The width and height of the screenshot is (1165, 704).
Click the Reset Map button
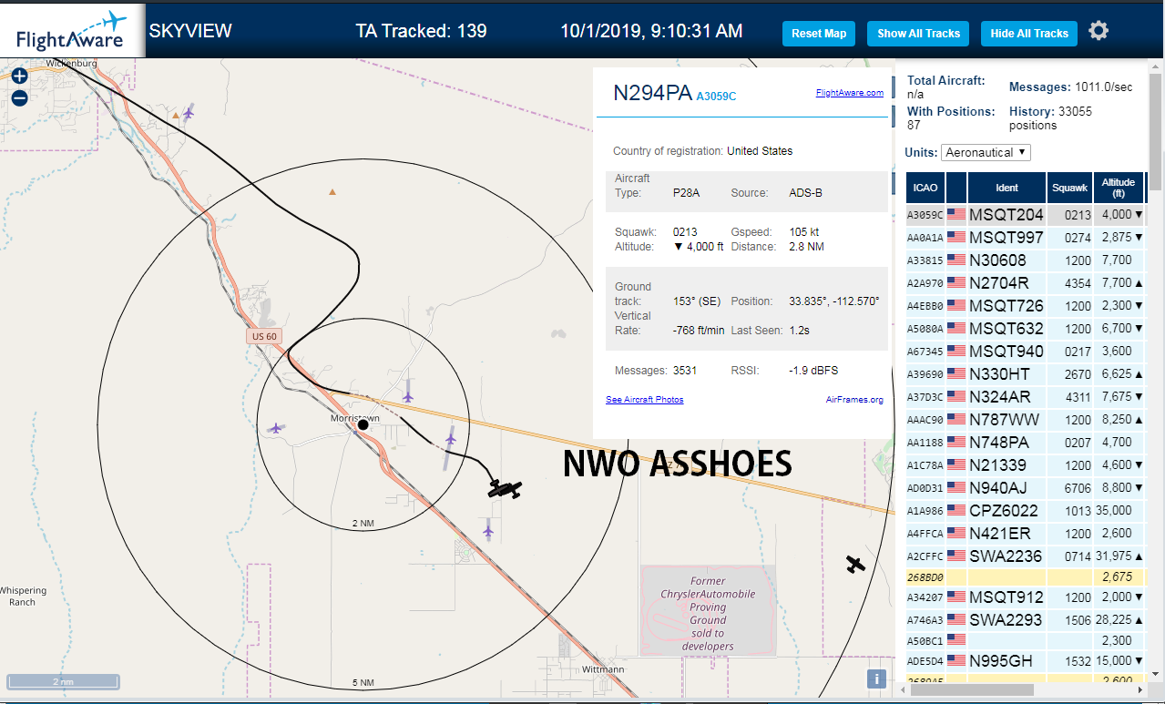pos(819,34)
